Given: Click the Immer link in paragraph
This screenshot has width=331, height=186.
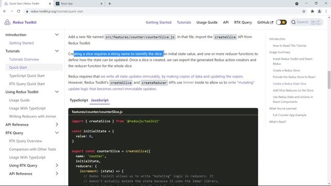Looking at the screenshot, I should (188, 83).
